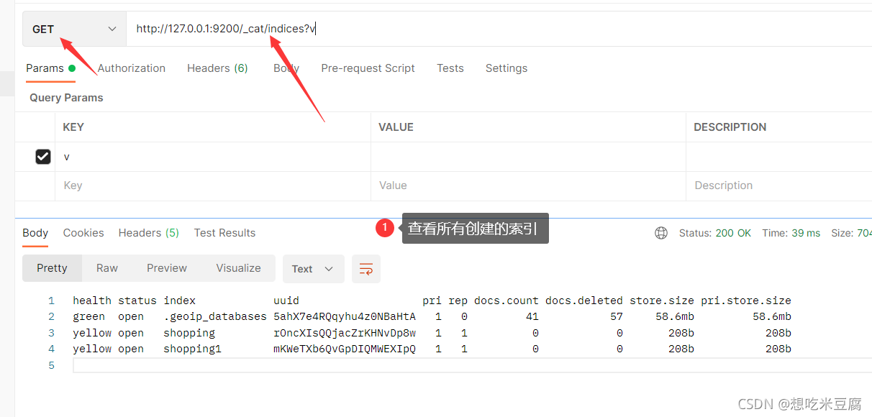
Task: Open the response Cookies tab
Action: (x=83, y=233)
